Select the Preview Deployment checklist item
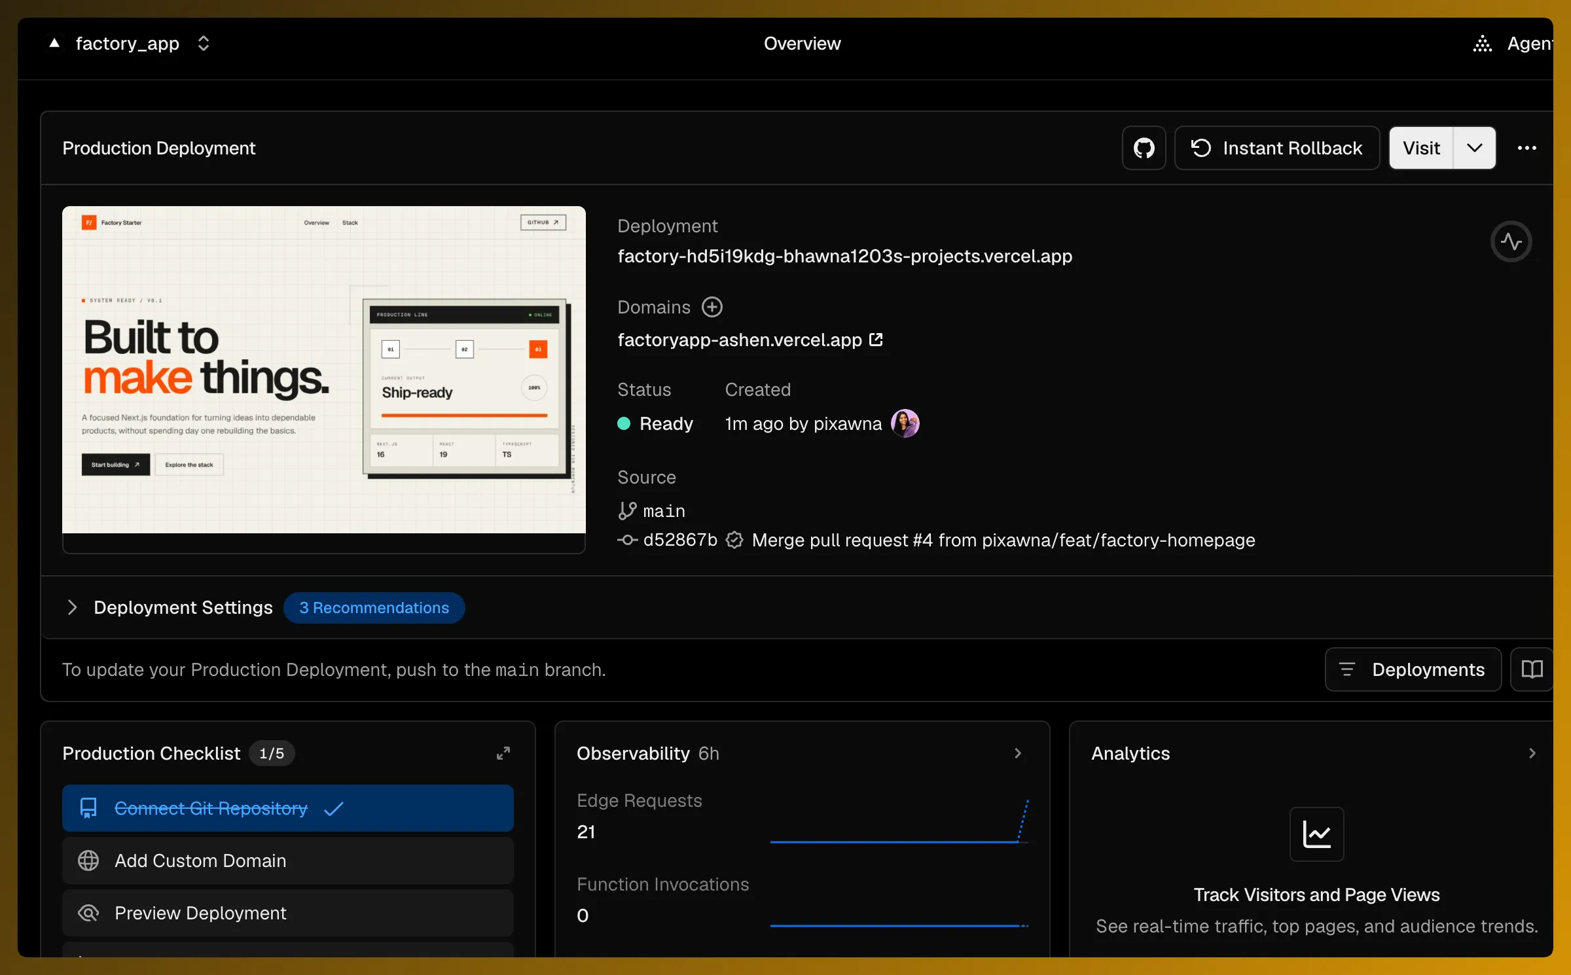The image size is (1571, 975). 288,913
